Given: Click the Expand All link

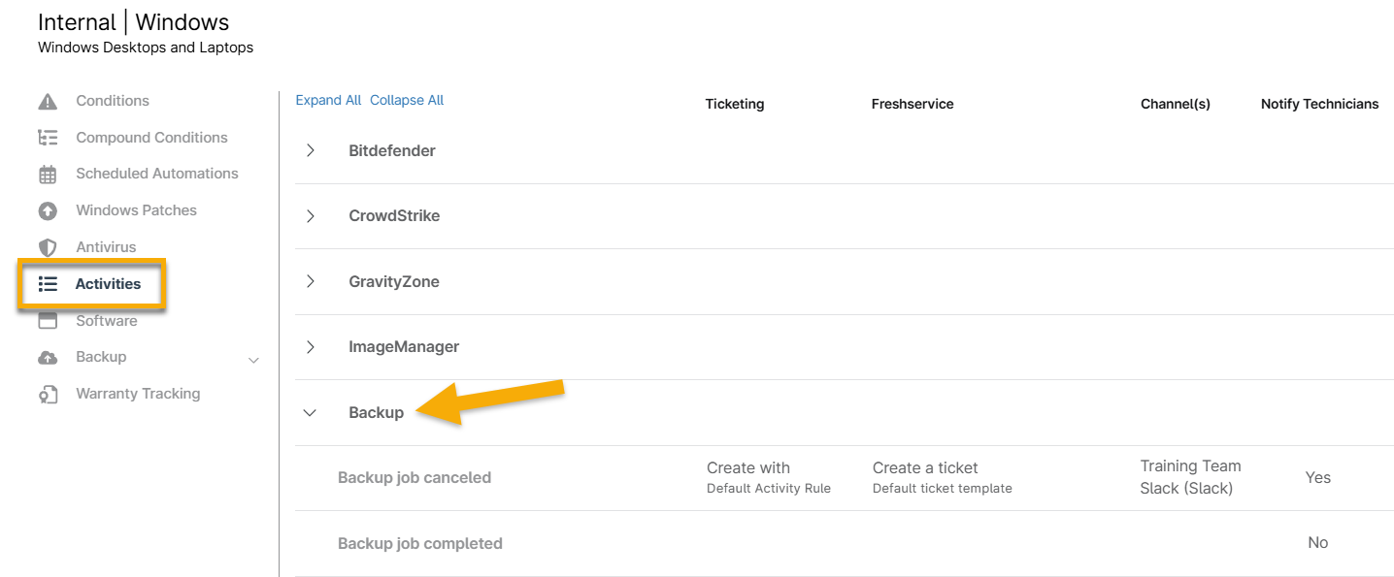Looking at the screenshot, I should coord(328,100).
